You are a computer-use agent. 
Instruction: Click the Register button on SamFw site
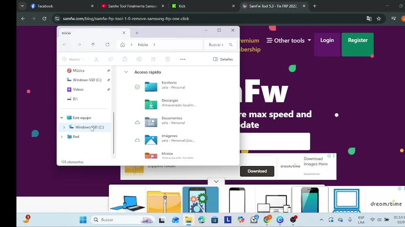click(358, 44)
